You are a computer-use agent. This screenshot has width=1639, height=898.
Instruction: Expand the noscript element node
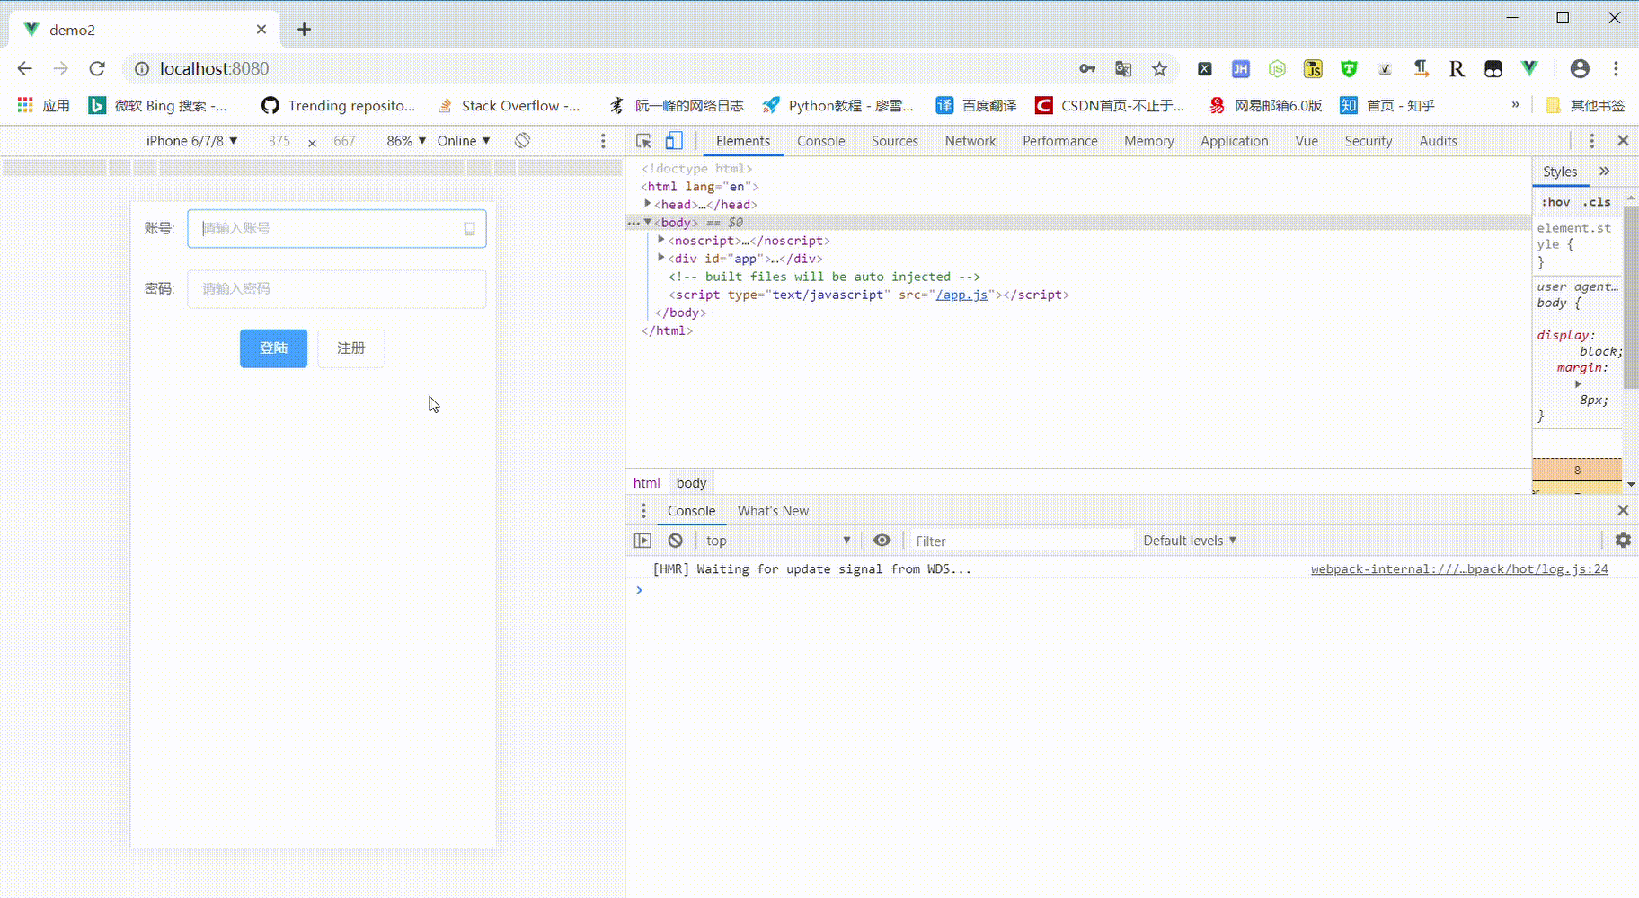(x=660, y=240)
